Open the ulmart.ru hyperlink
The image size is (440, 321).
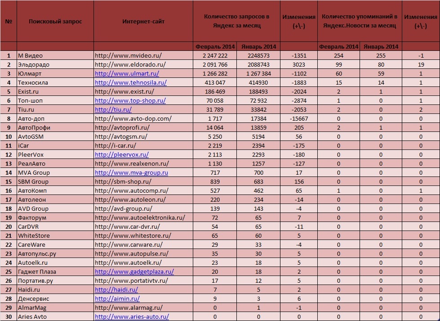(127, 74)
